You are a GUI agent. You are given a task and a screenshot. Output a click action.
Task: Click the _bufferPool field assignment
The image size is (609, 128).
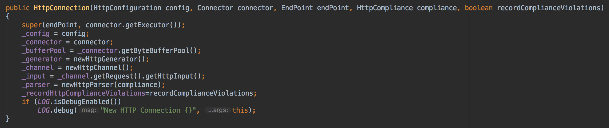(44, 51)
